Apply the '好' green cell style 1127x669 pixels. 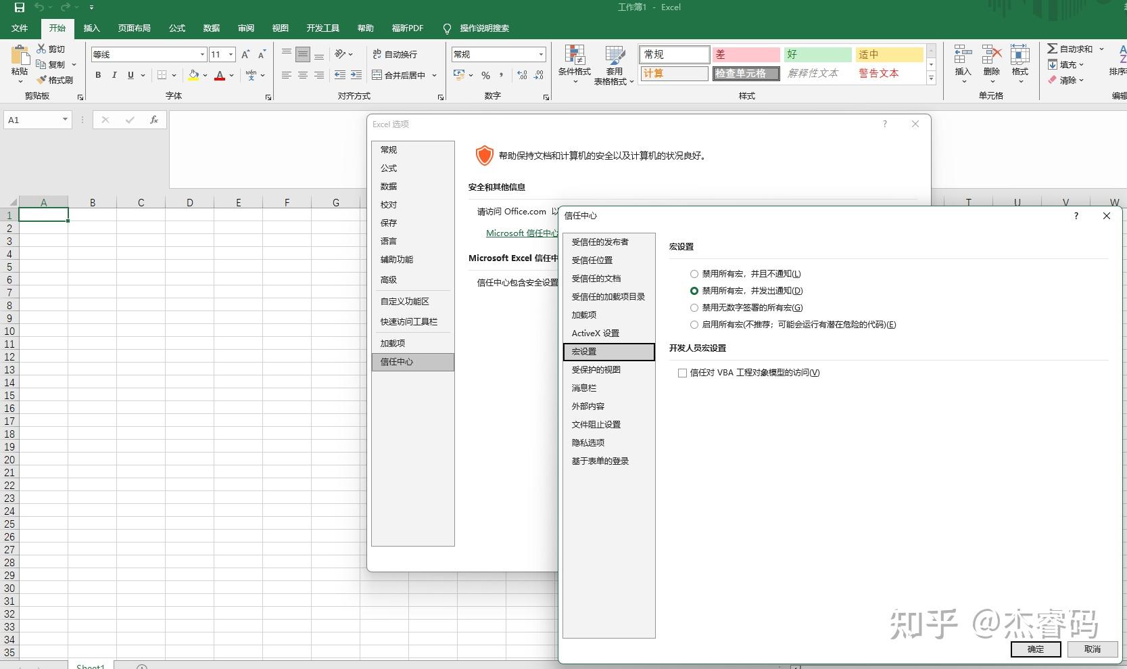tap(817, 54)
